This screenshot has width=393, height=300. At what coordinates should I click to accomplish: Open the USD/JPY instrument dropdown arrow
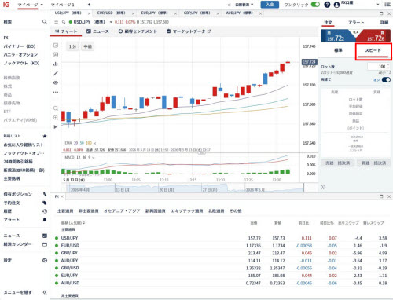[x=111, y=22]
